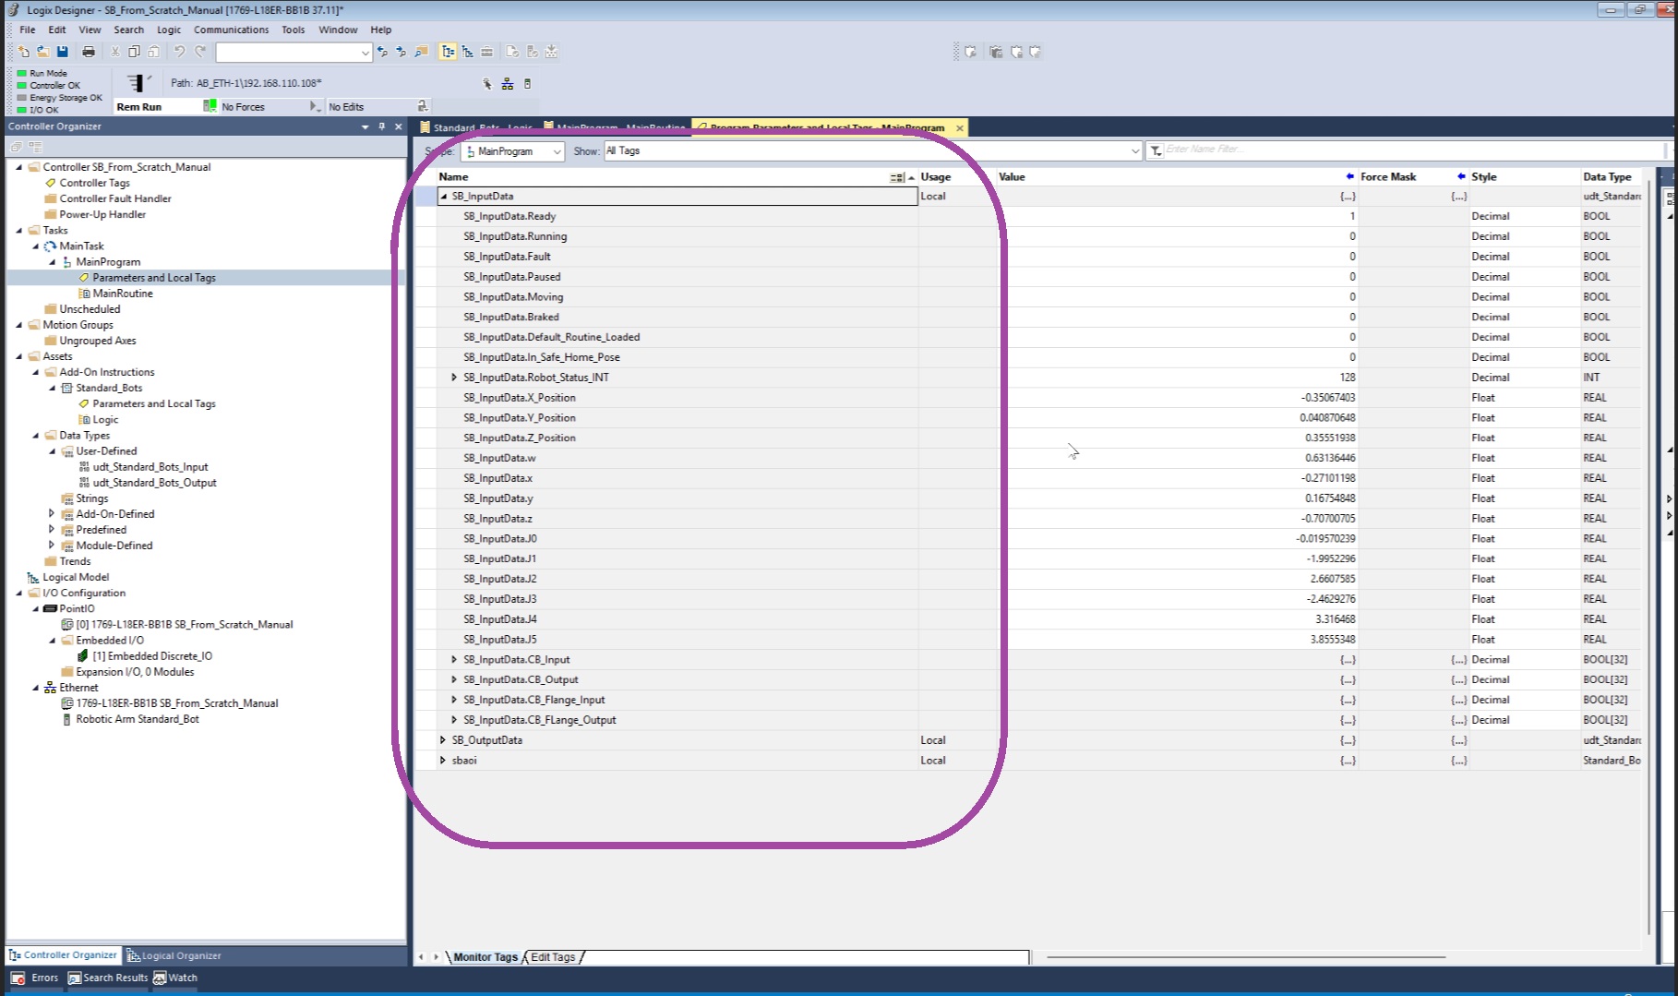Image resolution: width=1678 pixels, height=996 pixels.
Task: Switch to the Edit Tags tab
Action: click(x=553, y=957)
